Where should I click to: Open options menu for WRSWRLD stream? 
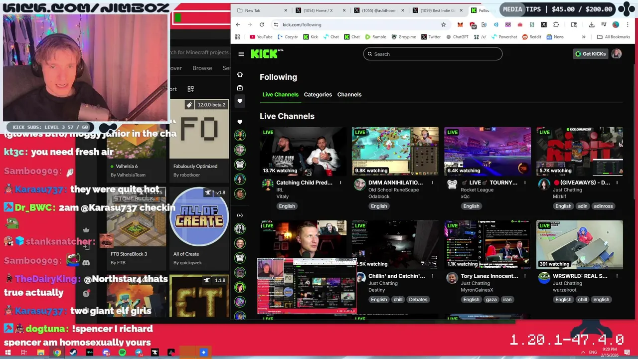[x=617, y=276]
